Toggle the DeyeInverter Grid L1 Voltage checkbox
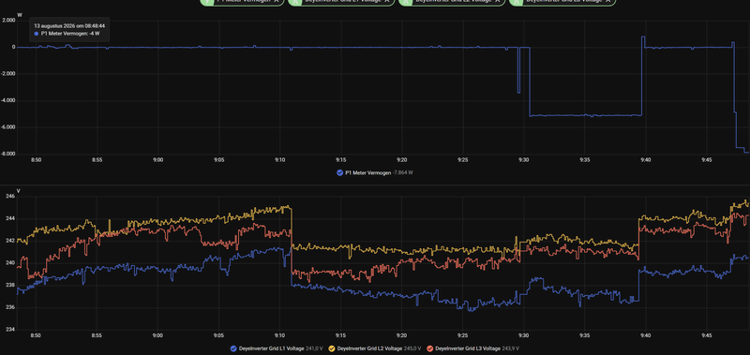 [x=233, y=348]
